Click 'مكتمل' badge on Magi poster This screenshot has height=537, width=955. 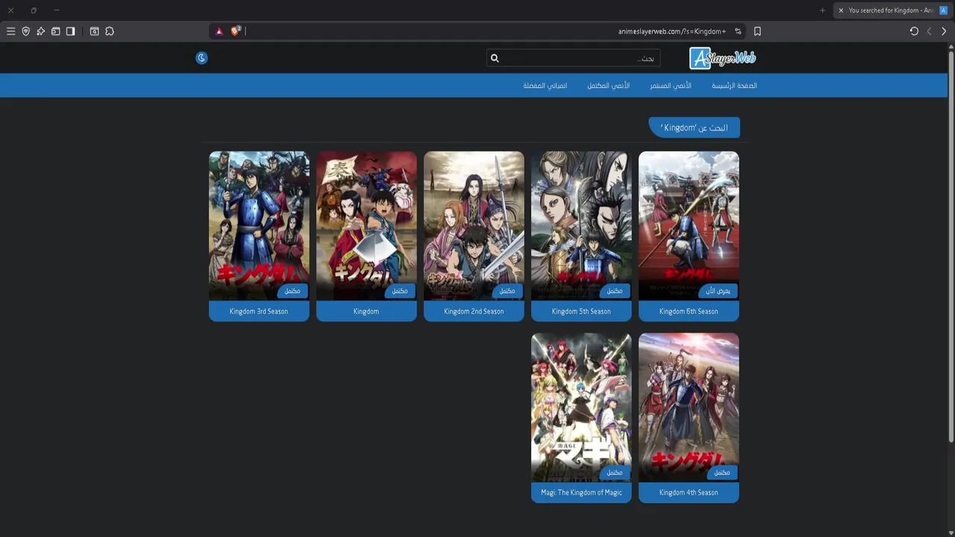coord(616,472)
